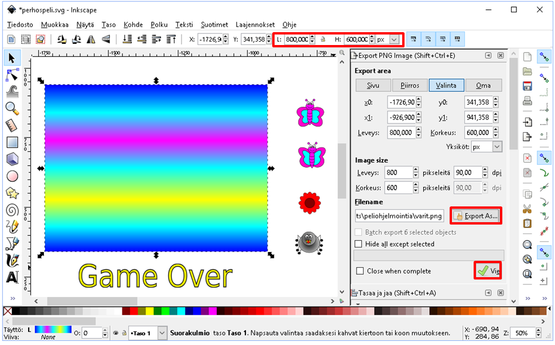Select the Calligraphy pen tool
The height and width of the screenshot is (345, 555).
pos(12,260)
